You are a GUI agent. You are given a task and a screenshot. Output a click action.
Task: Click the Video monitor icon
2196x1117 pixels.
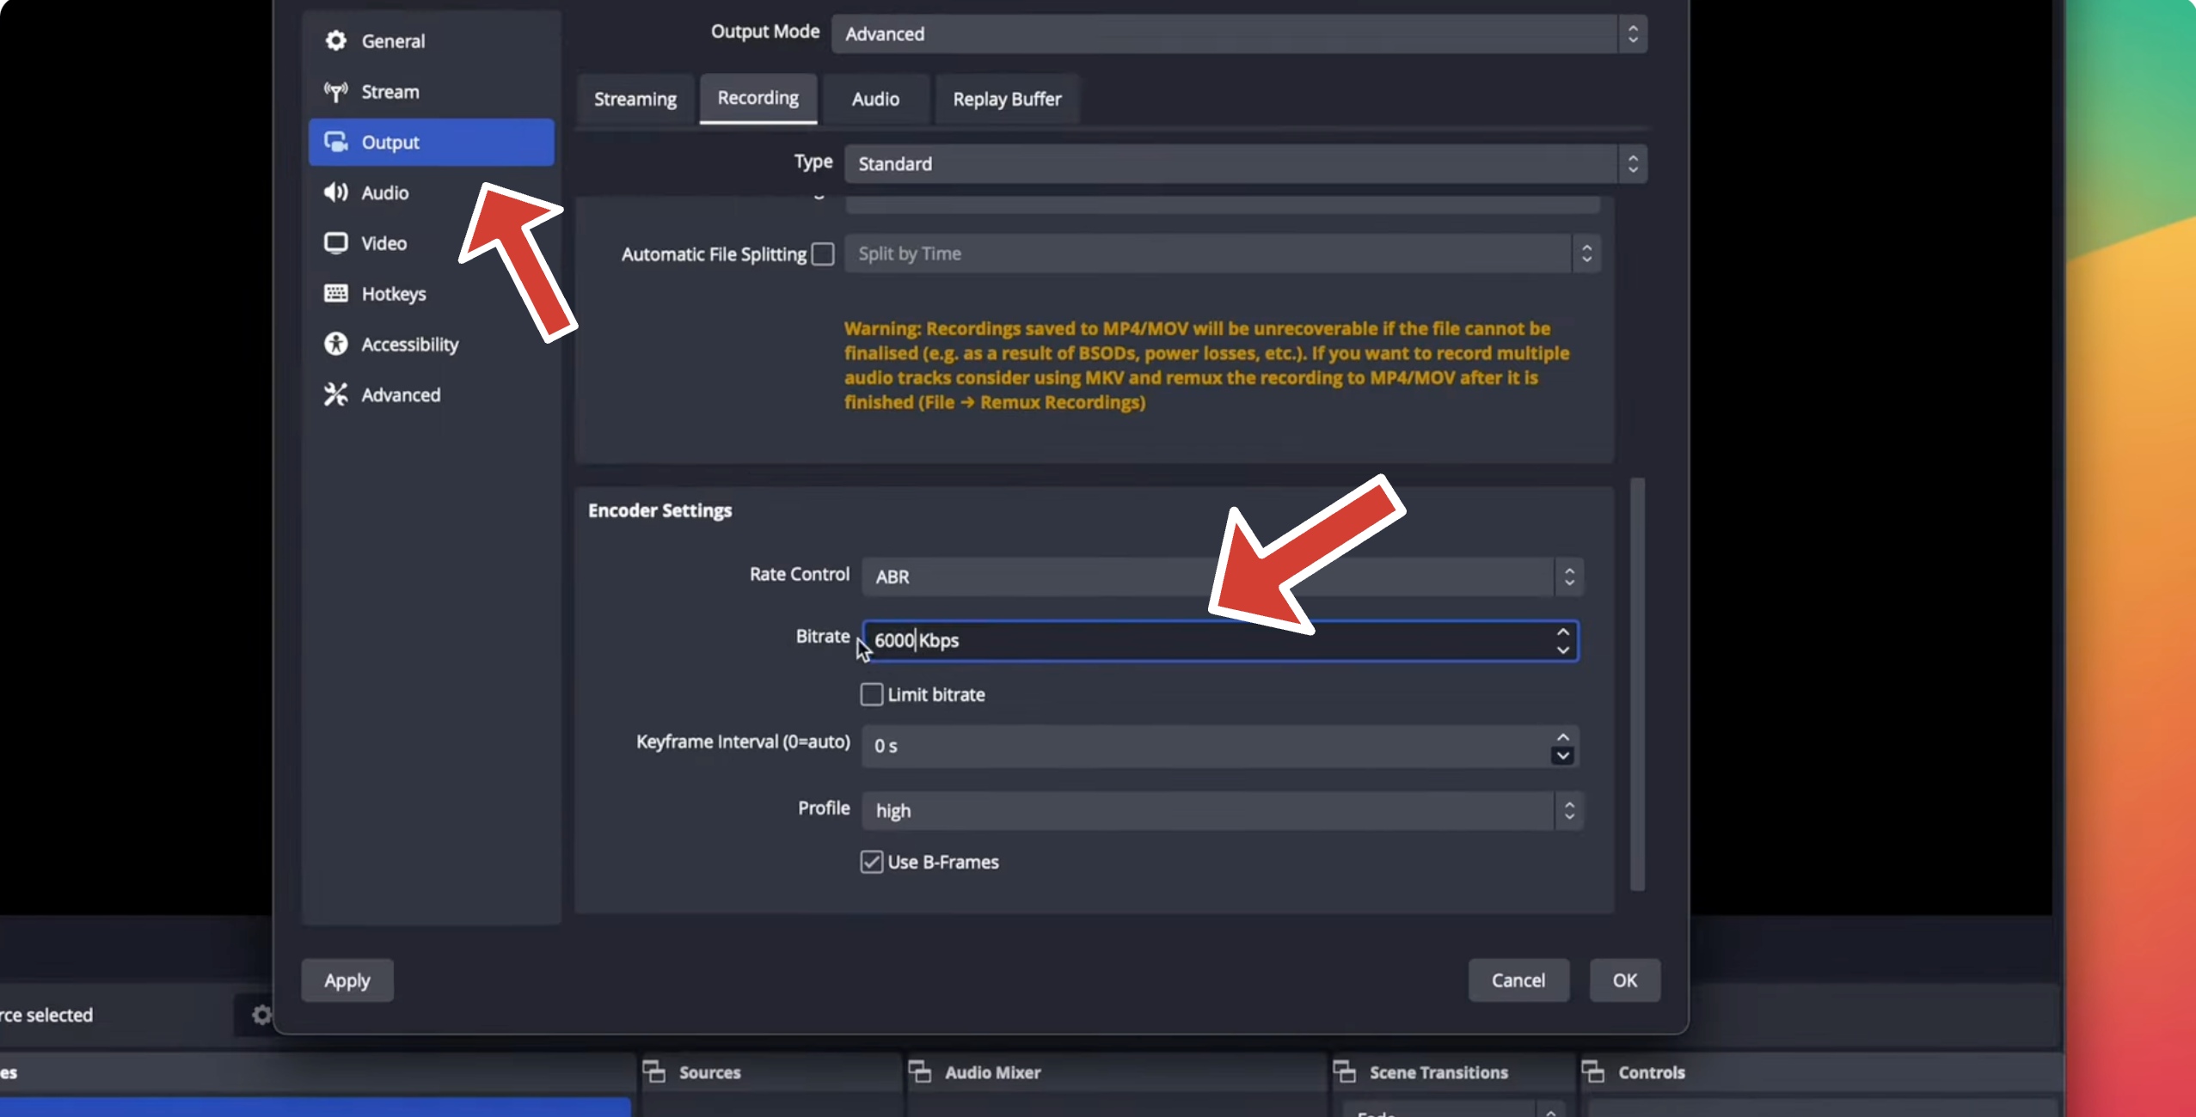(335, 243)
